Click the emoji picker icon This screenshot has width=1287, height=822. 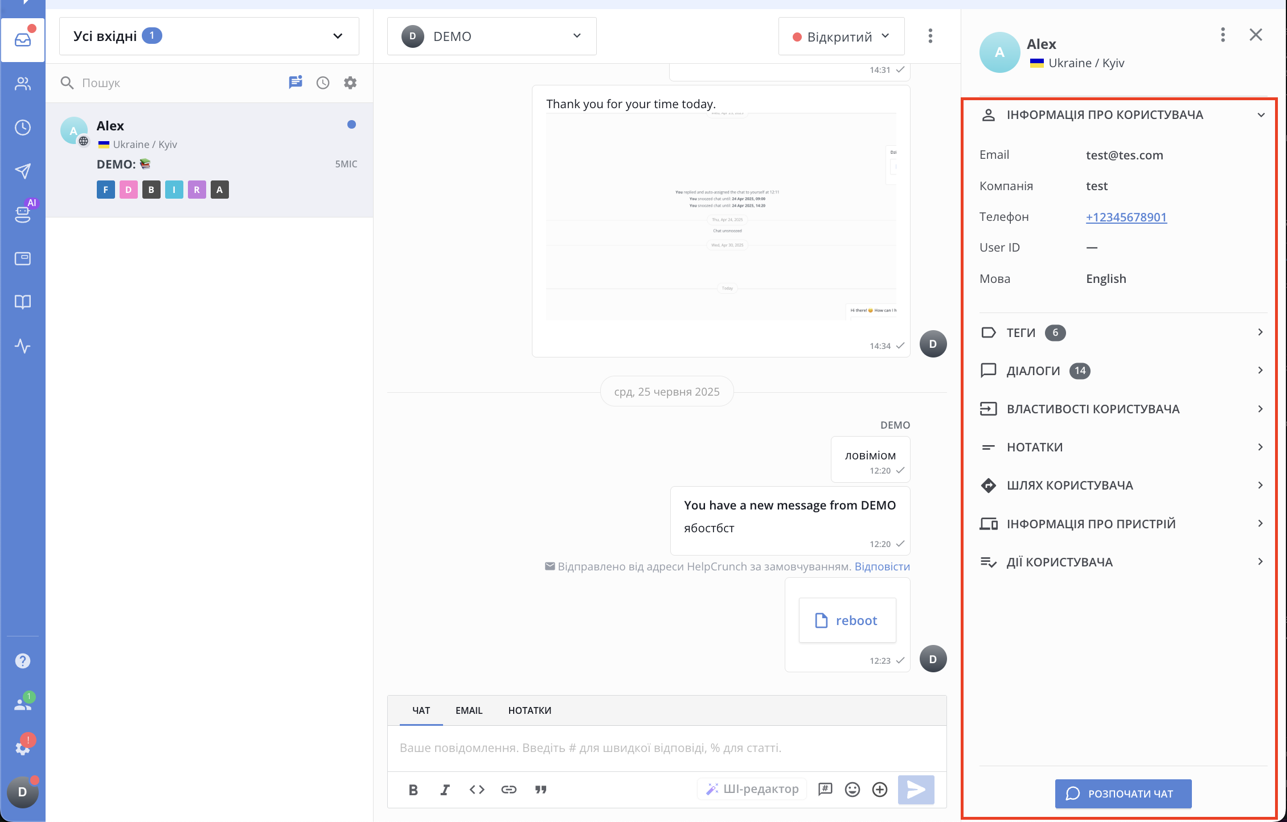tap(852, 790)
